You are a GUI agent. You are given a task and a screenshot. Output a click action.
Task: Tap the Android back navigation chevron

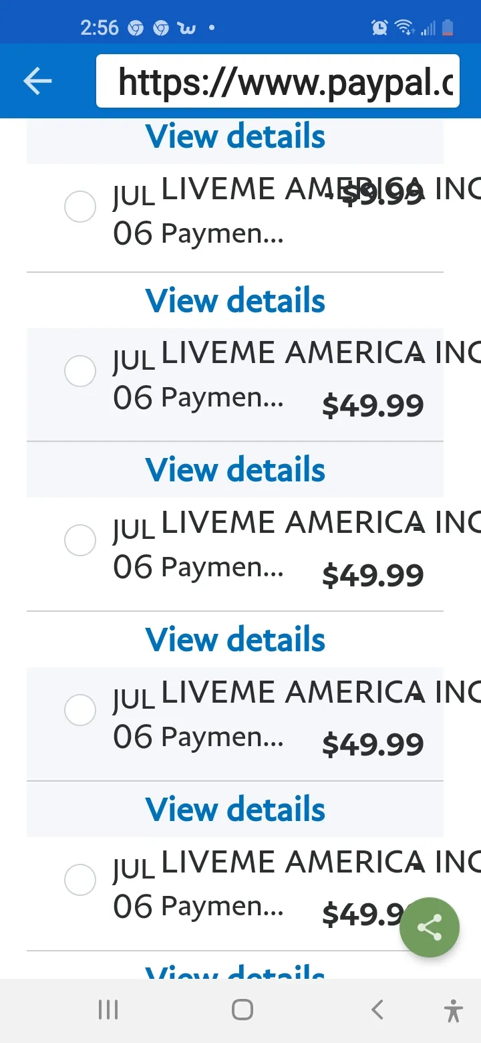(377, 1010)
